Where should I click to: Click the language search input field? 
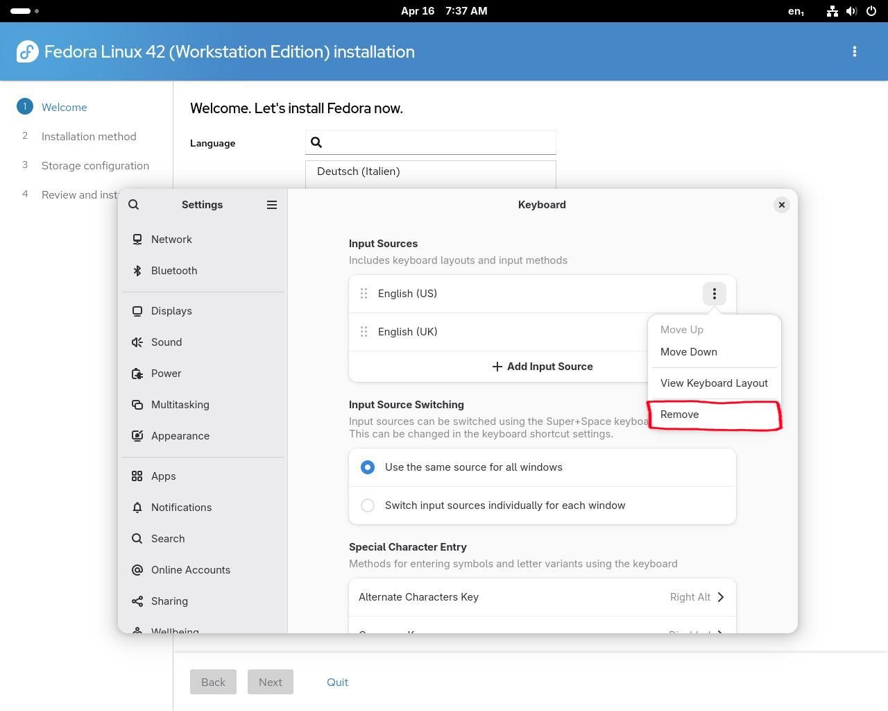(x=431, y=142)
